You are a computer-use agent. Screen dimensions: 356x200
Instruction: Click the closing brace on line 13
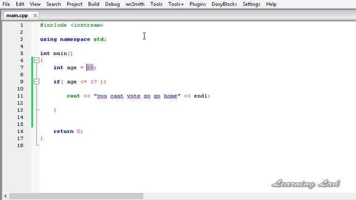click(55, 110)
